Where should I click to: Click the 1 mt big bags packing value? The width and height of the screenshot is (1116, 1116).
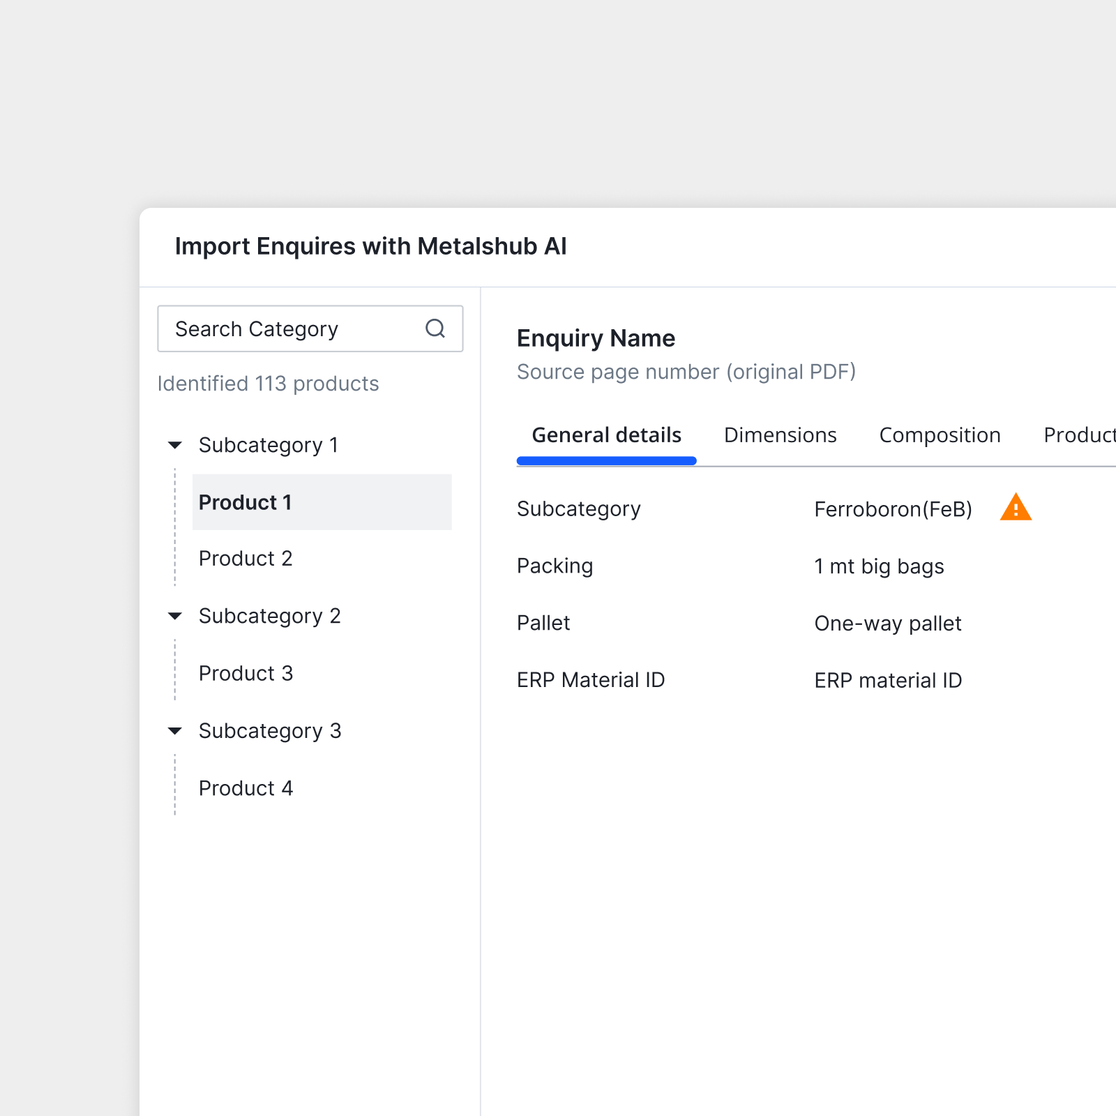coord(879,566)
